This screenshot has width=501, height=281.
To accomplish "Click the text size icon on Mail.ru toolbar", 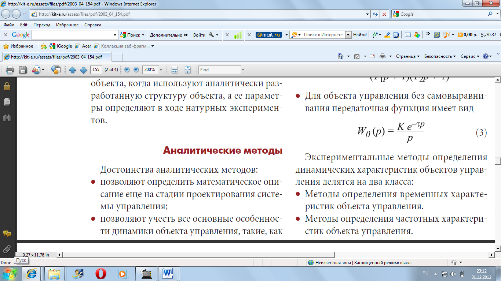I will pyautogui.click(x=376, y=35).
